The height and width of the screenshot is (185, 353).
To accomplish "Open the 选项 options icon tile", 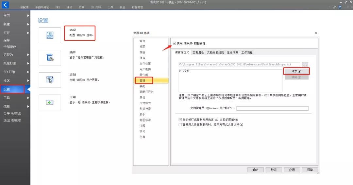I will 50,35.
